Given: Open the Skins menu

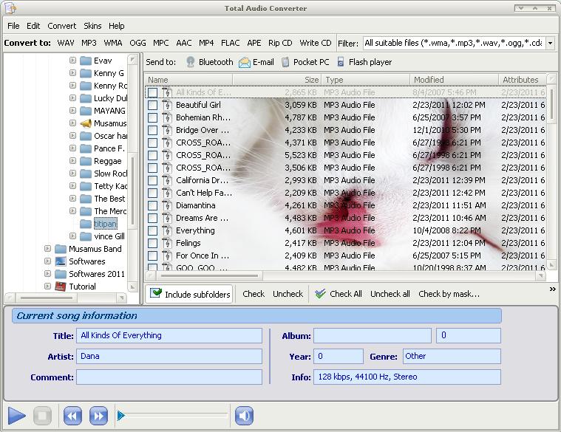Looking at the screenshot, I should [x=92, y=26].
